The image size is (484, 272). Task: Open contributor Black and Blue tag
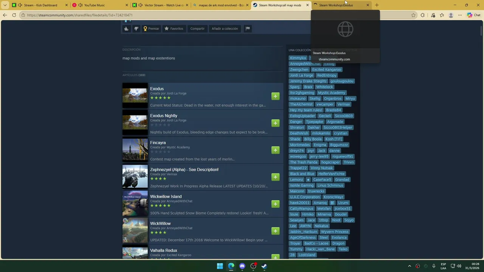302,174
